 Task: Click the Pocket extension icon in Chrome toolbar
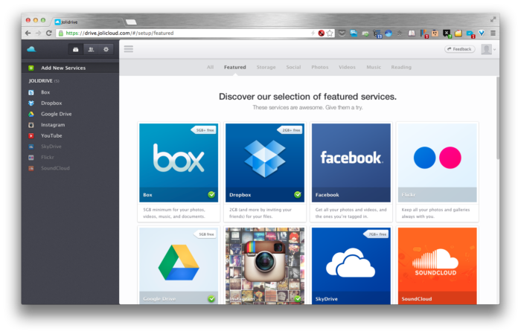[342, 33]
